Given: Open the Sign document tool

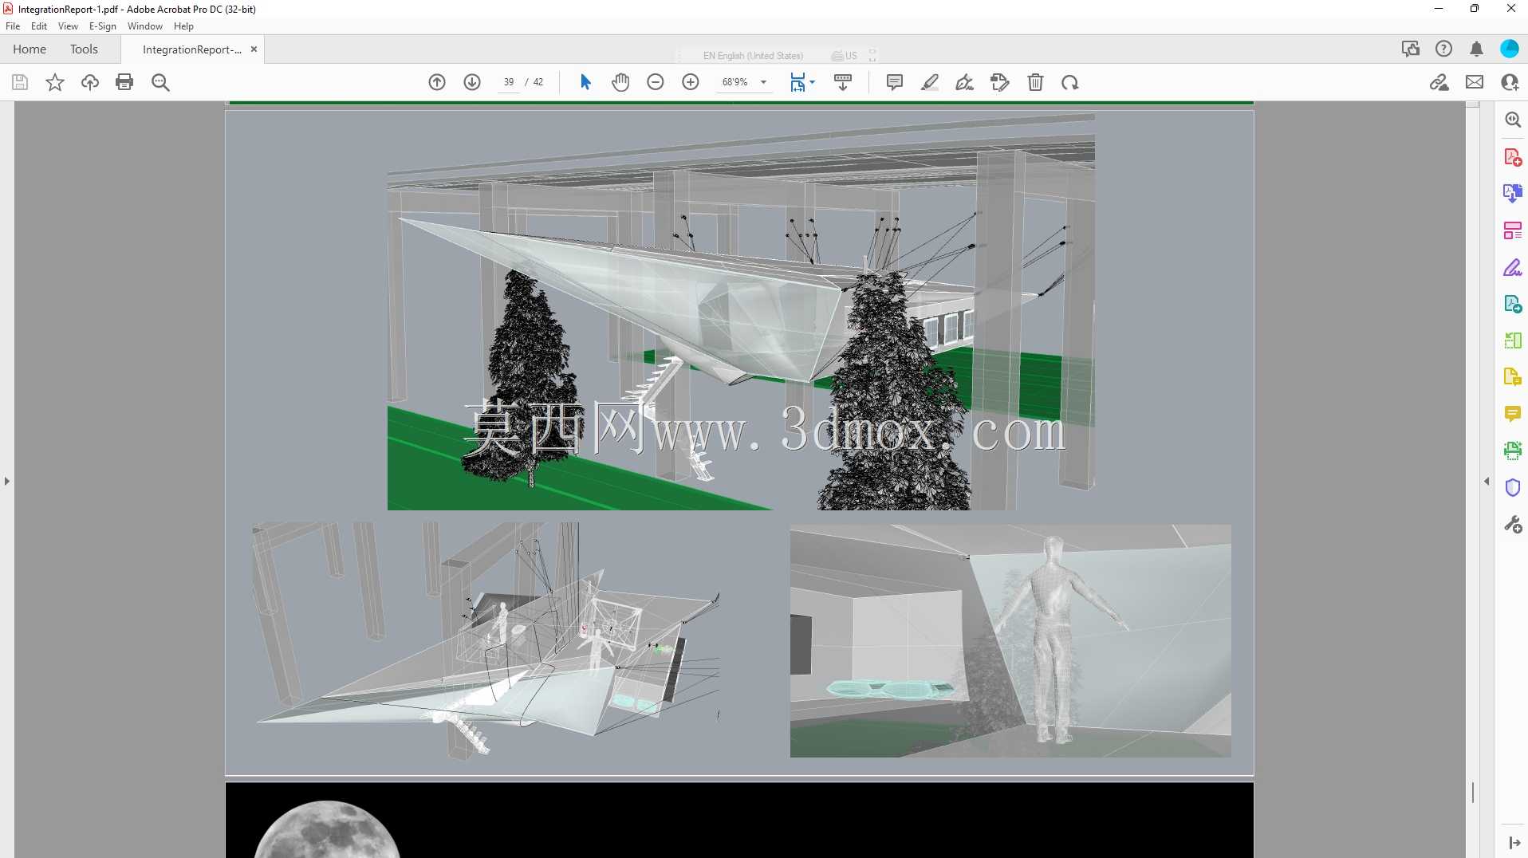Looking at the screenshot, I should tap(965, 82).
